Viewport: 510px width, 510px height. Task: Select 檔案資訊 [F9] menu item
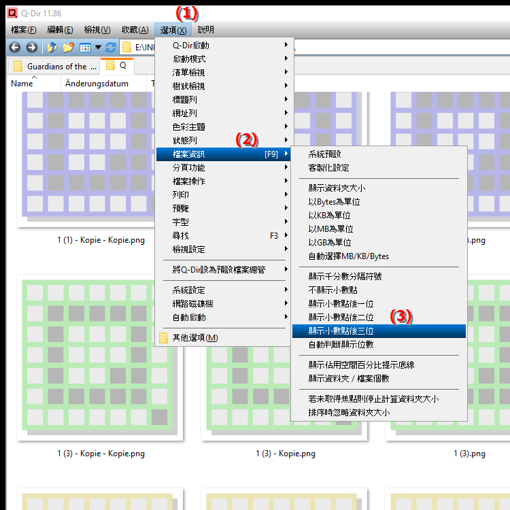click(224, 154)
